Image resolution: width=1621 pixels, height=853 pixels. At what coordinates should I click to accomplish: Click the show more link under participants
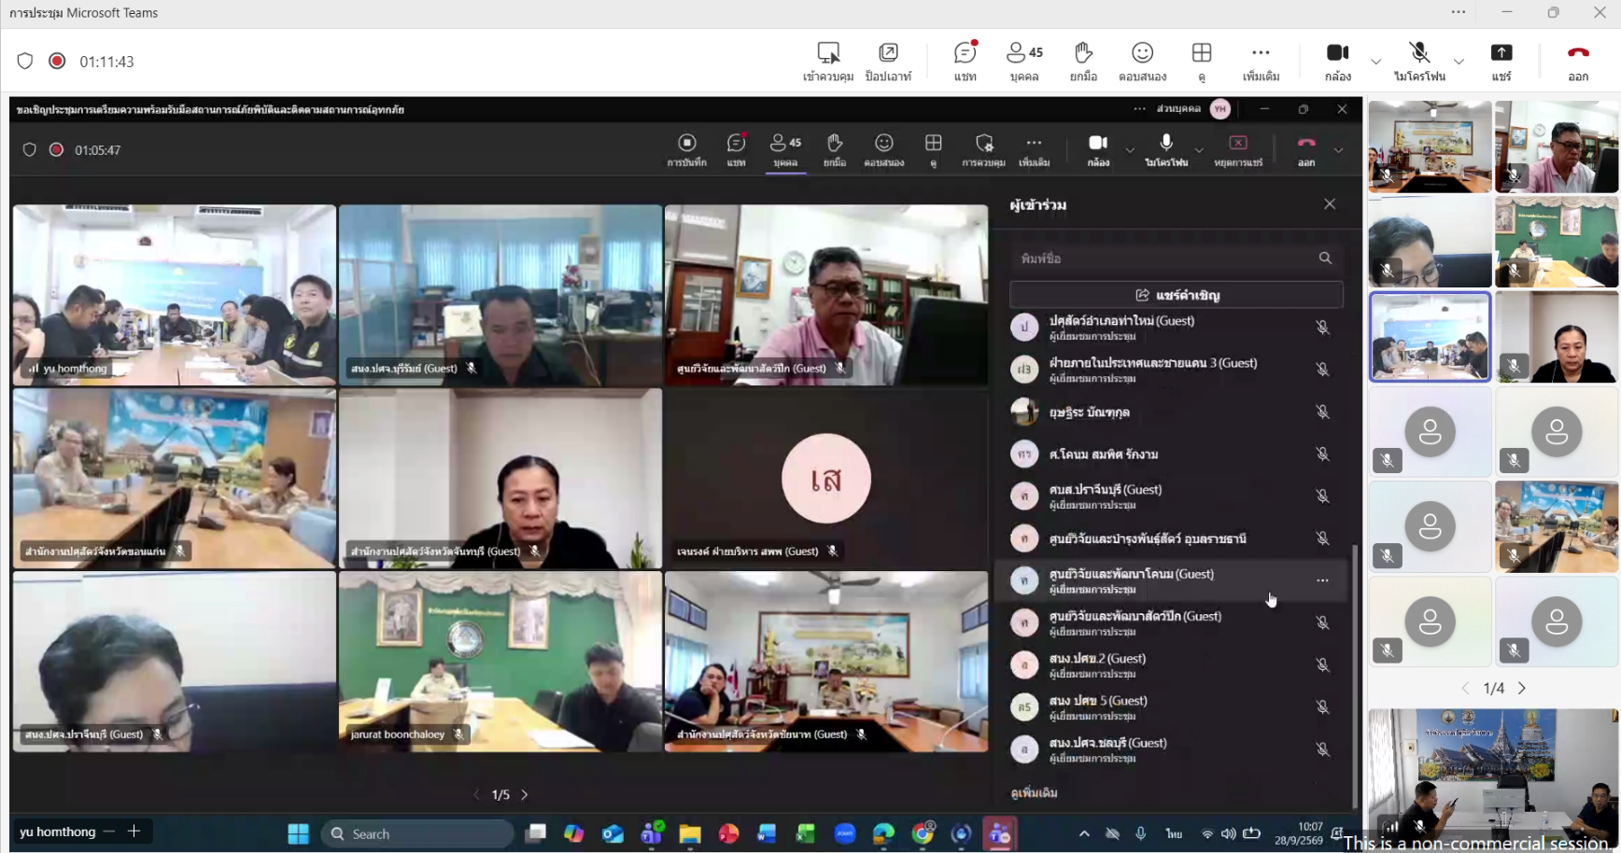click(x=1034, y=792)
